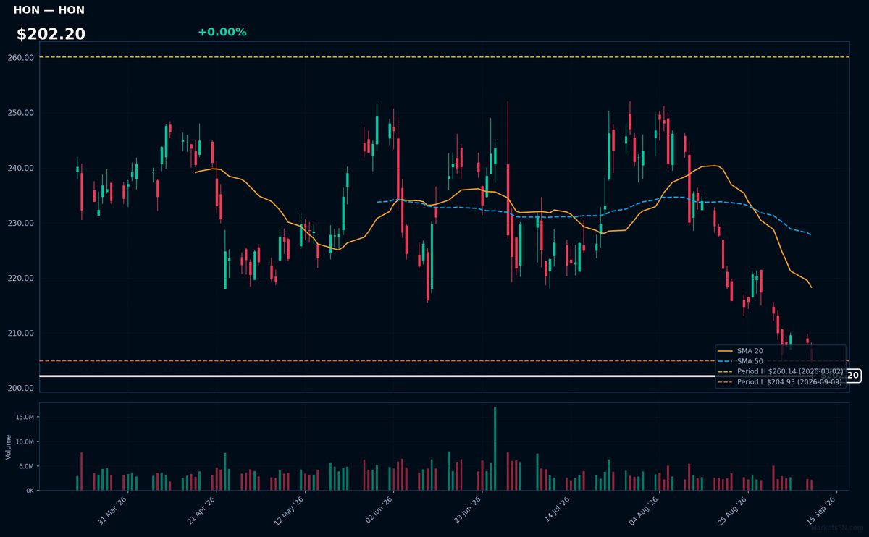Click the SMA 20 legend entry
The image size is (869, 537).
[x=740, y=351]
